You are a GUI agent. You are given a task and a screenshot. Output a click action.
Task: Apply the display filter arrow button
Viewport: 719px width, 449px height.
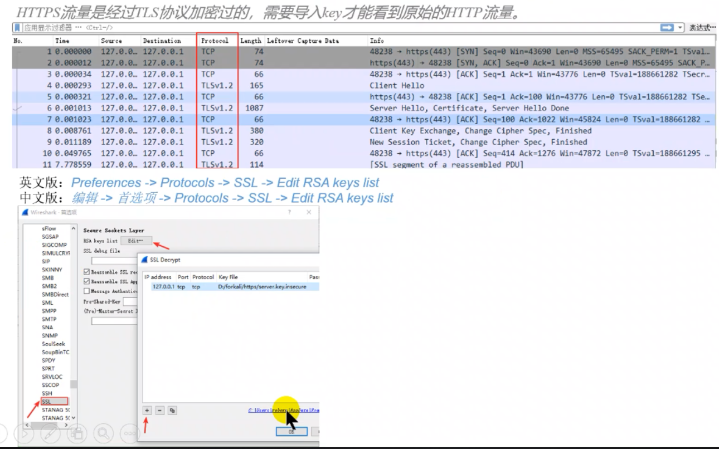point(667,28)
